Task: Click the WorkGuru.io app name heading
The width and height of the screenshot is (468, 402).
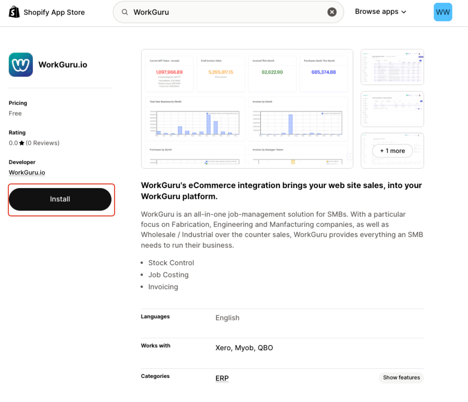Action: pyautogui.click(x=63, y=65)
